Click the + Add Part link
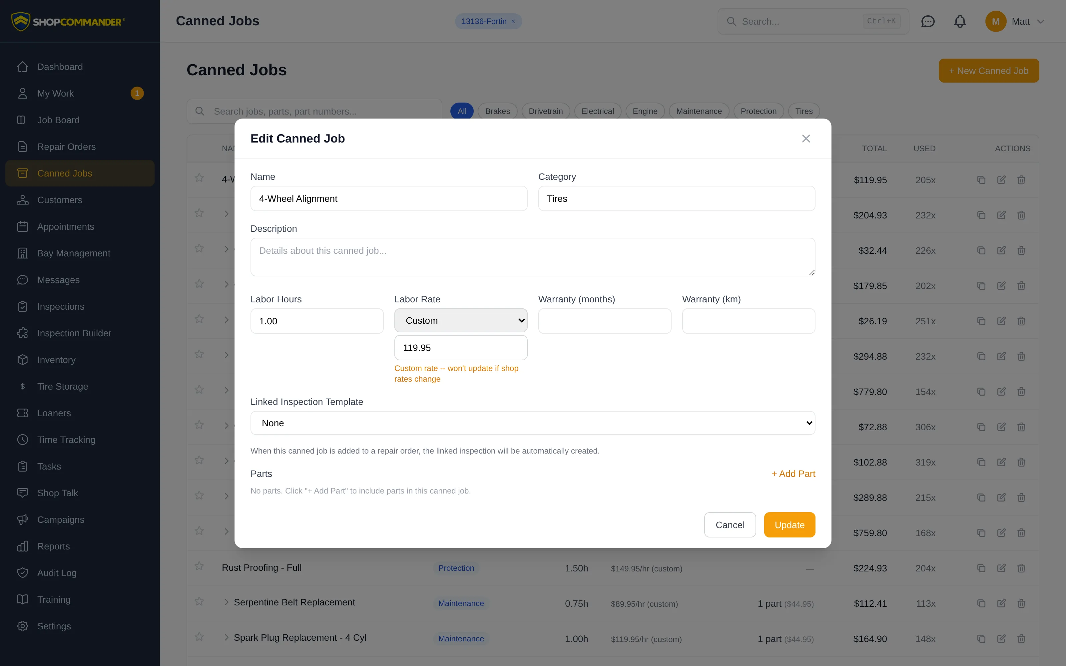The width and height of the screenshot is (1066, 666). click(793, 474)
